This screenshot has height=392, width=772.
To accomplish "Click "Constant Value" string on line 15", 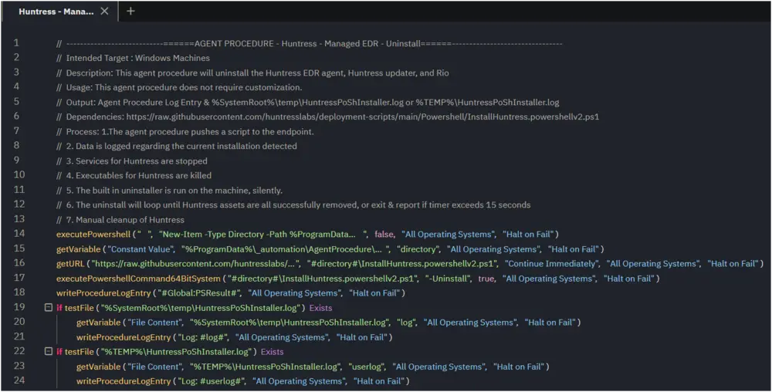I will (x=141, y=249).
